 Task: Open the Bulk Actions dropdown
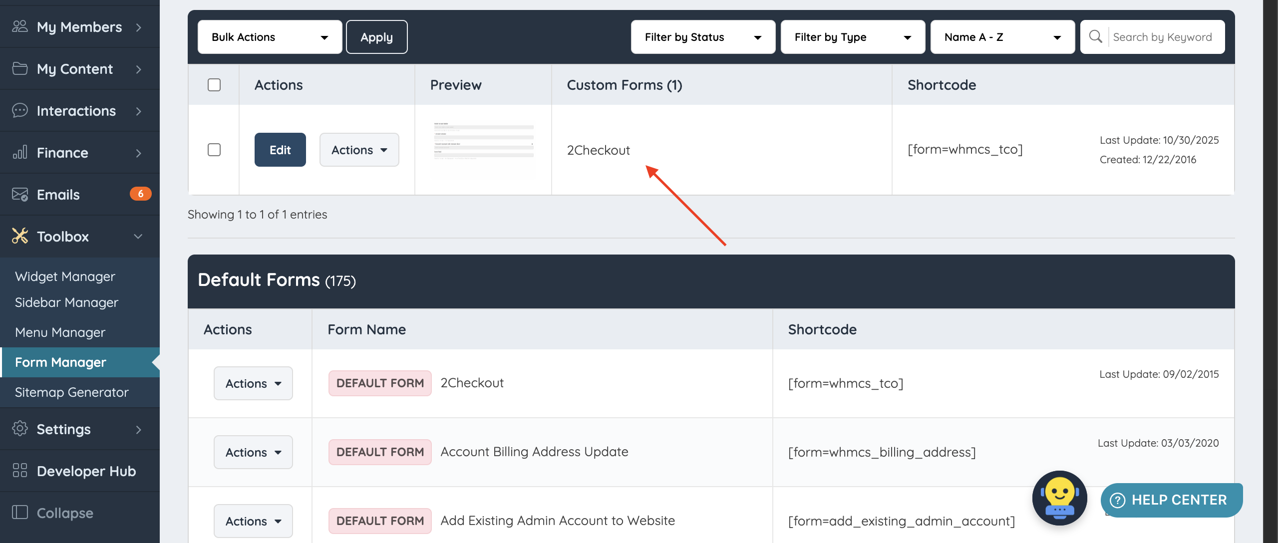tap(270, 37)
